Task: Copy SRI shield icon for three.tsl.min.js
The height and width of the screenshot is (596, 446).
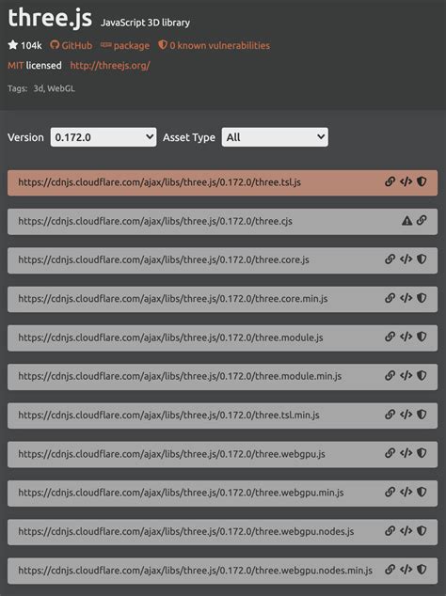Action: tap(422, 415)
